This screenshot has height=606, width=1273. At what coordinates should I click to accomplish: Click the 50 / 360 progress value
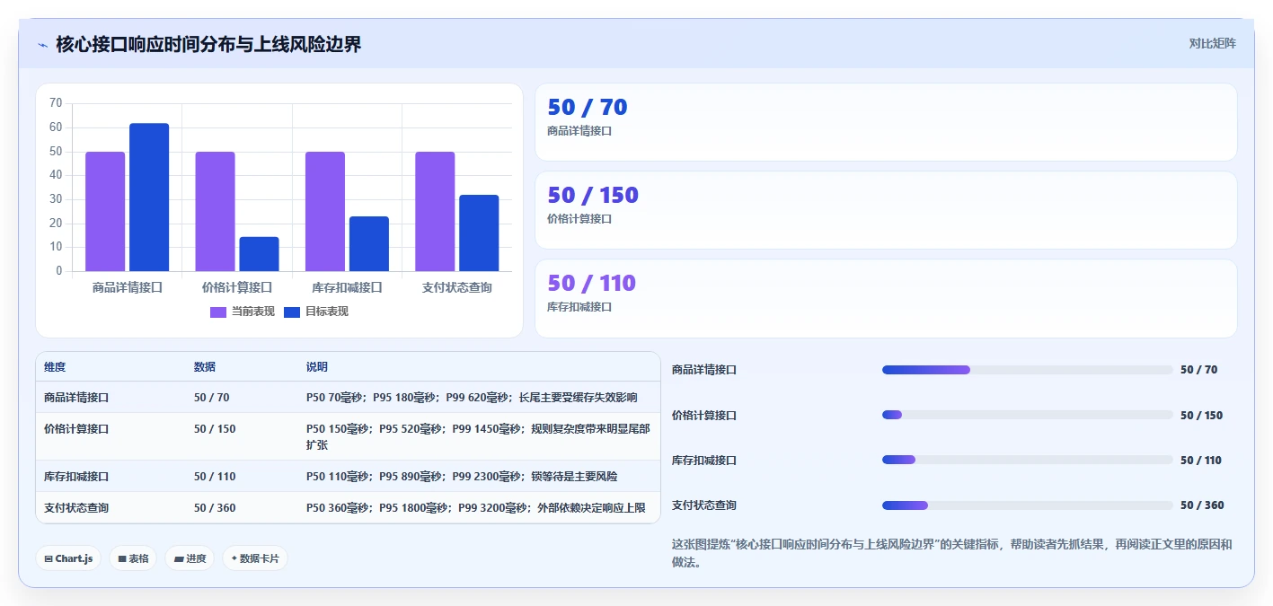click(x=1202, y=505)
